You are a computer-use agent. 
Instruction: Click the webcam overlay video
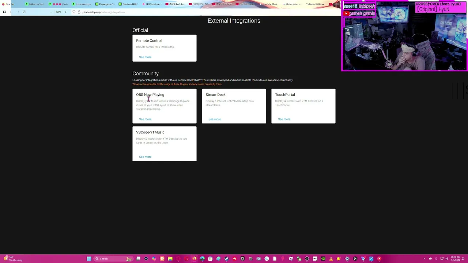[x=404, y=36]
